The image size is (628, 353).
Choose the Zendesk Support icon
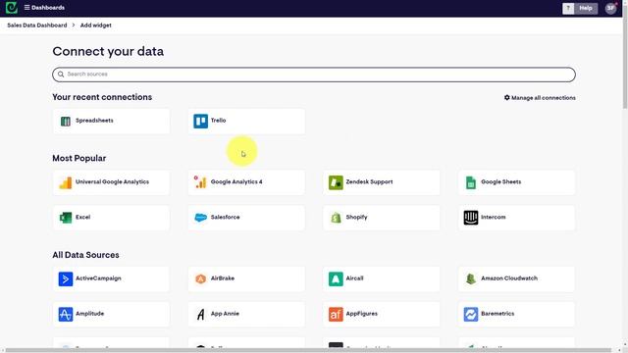(336, 182)
